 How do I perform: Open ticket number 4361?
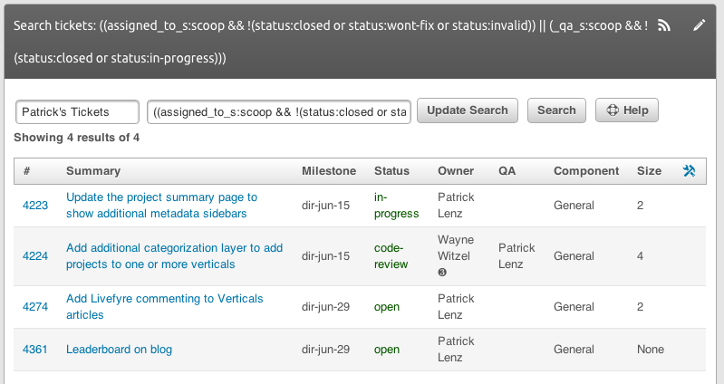pos(34,350)
